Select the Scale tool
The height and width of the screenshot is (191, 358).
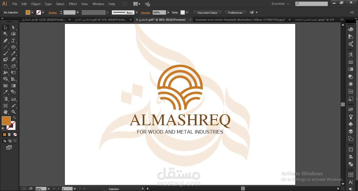coord(13,66)
